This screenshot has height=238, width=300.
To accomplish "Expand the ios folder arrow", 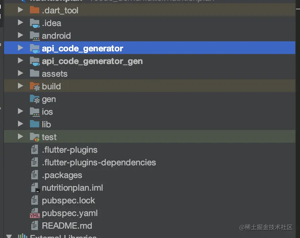I will 21,112.
